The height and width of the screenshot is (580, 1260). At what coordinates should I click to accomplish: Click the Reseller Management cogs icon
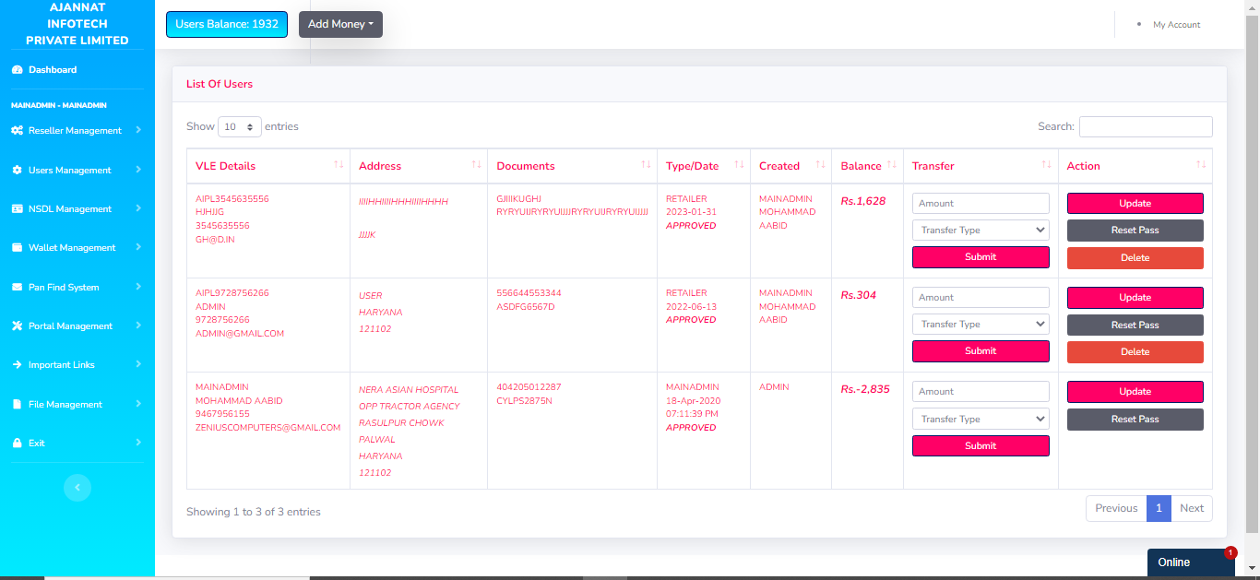(x=17, y=131)
